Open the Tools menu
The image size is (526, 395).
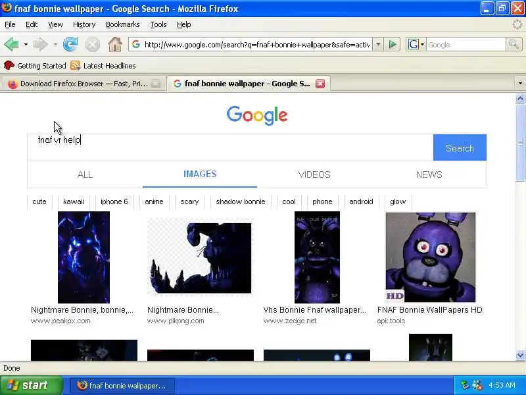pyautogui.click(x=158, y=24)
